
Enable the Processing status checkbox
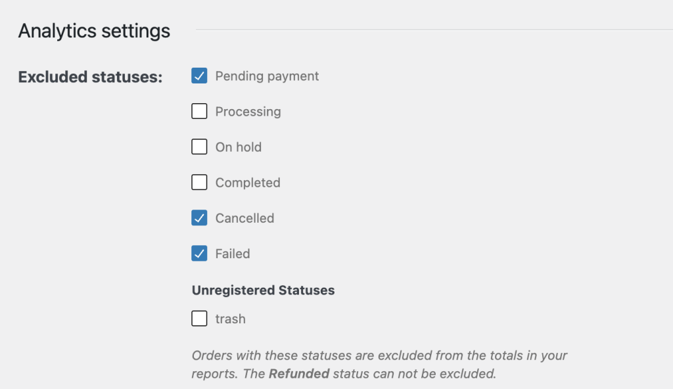[199, 112]
